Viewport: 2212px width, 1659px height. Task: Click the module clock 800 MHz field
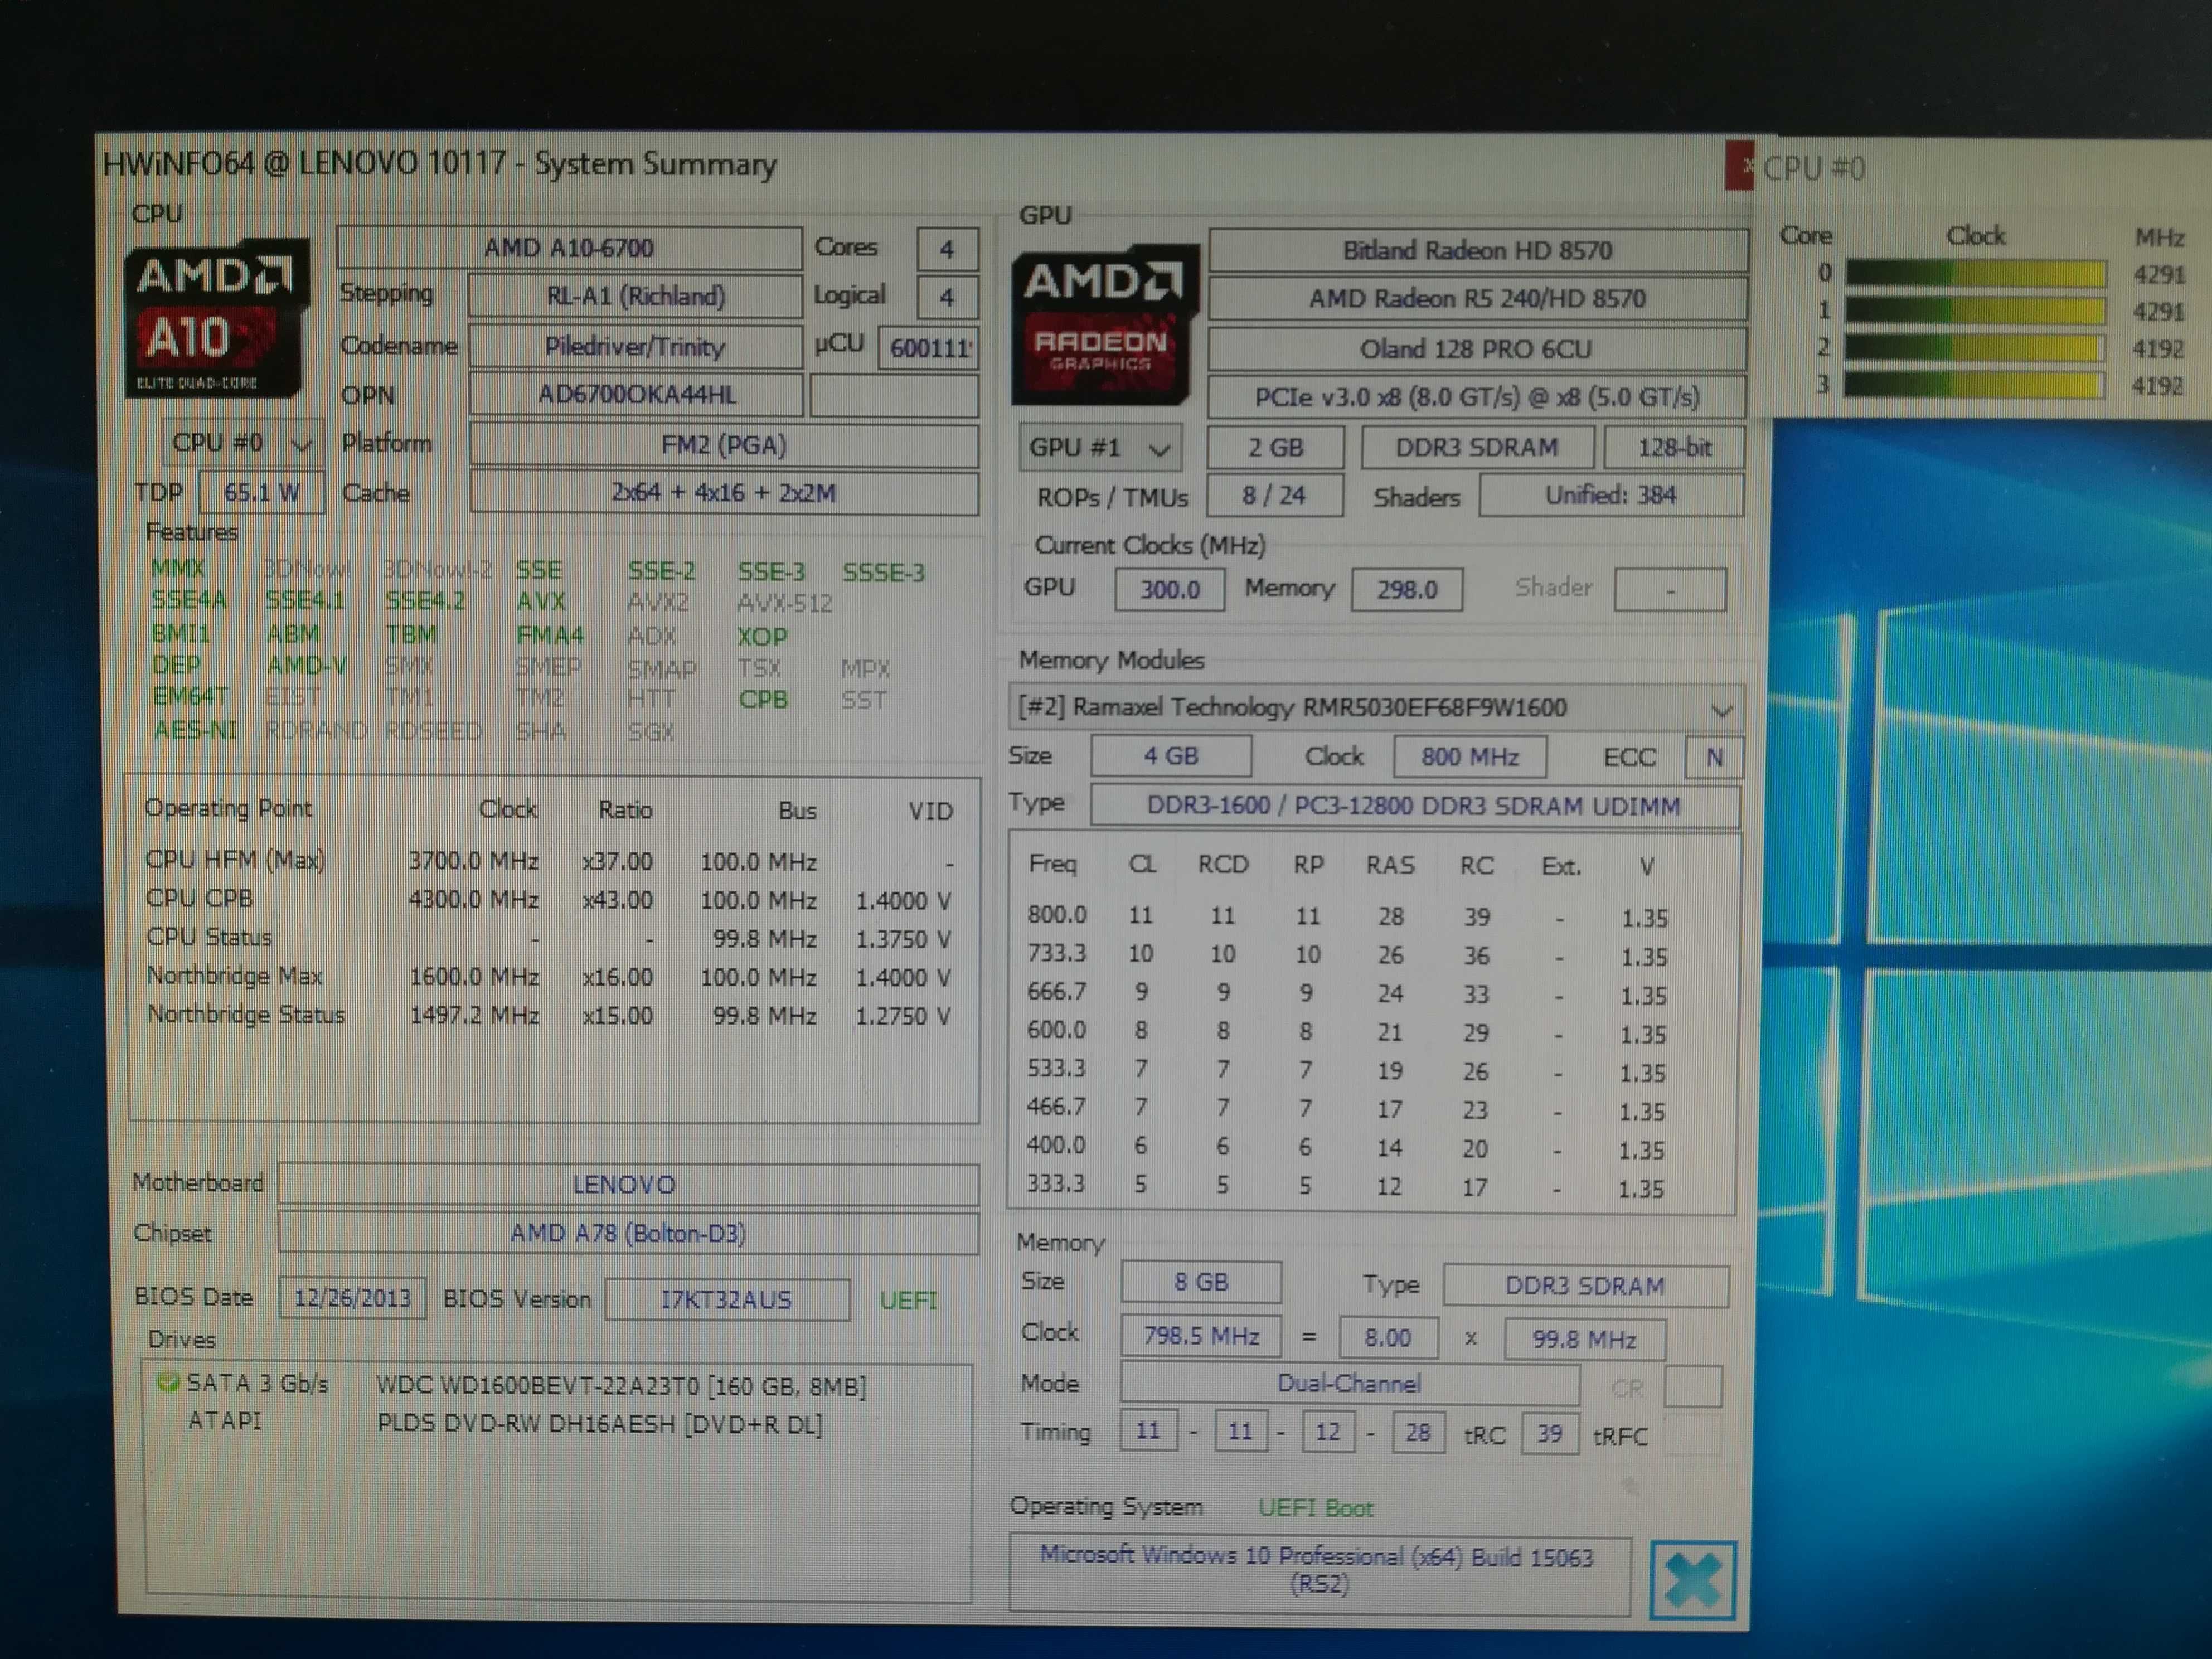1469,757
